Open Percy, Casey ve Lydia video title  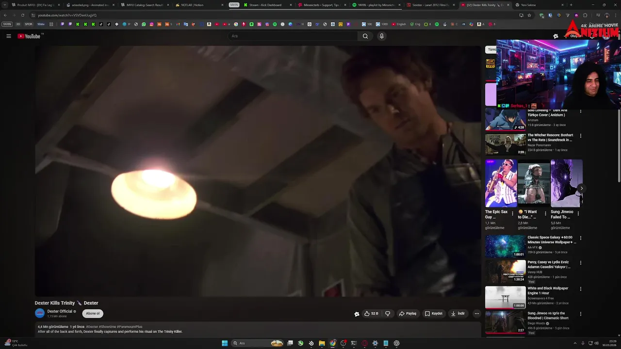(549, 264)
